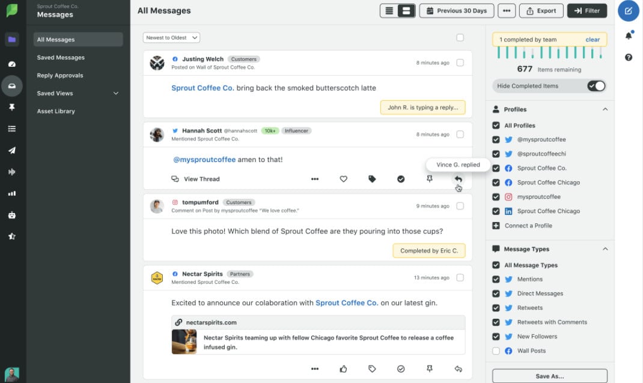Image resolution: width=643 pixels, height=383 pixels.
Task: Open the star reviews icon in sidebar
Action: pyautogui.click(x=12, y=237)
